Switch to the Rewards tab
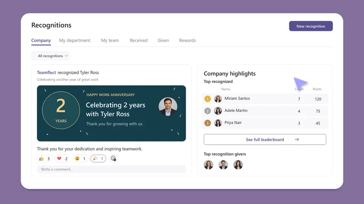Screen dimensions: 364x204 (x=187, y=40)
